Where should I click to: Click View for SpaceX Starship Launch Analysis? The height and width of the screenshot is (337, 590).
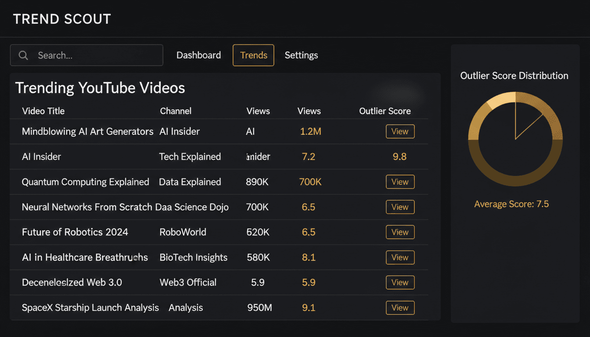(x=400, y=308)
